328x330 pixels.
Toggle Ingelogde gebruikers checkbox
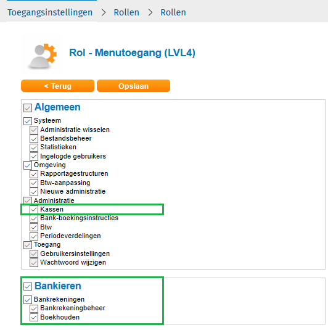point(34,157)
